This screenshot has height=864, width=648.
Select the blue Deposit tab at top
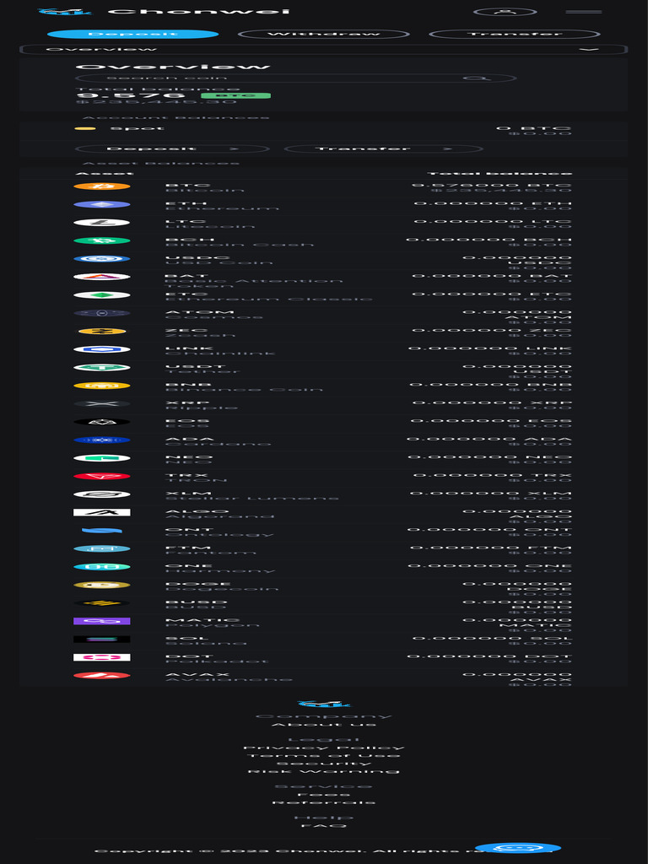(x=132, y=34)
